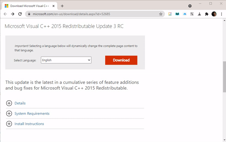Click the red Download button
Viewport: 226px width, 142px height.
[x=121, y=60]
